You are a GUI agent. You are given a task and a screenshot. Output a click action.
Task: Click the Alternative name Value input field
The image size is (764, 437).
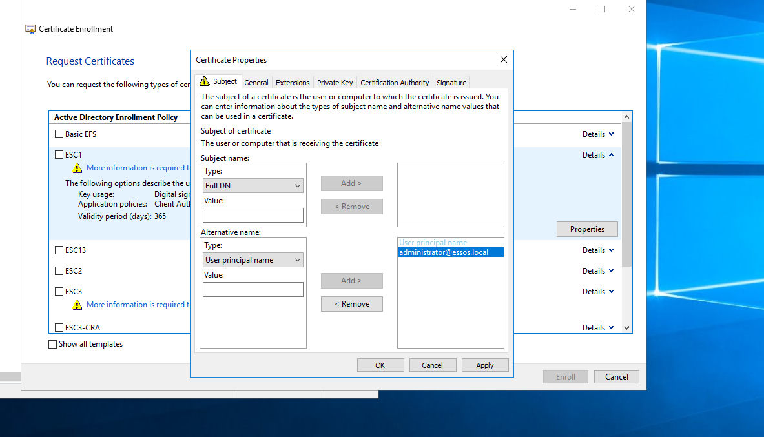(253, 289)
